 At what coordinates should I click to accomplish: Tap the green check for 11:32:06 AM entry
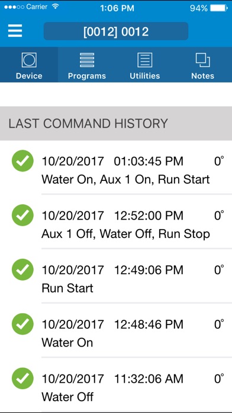22,379
